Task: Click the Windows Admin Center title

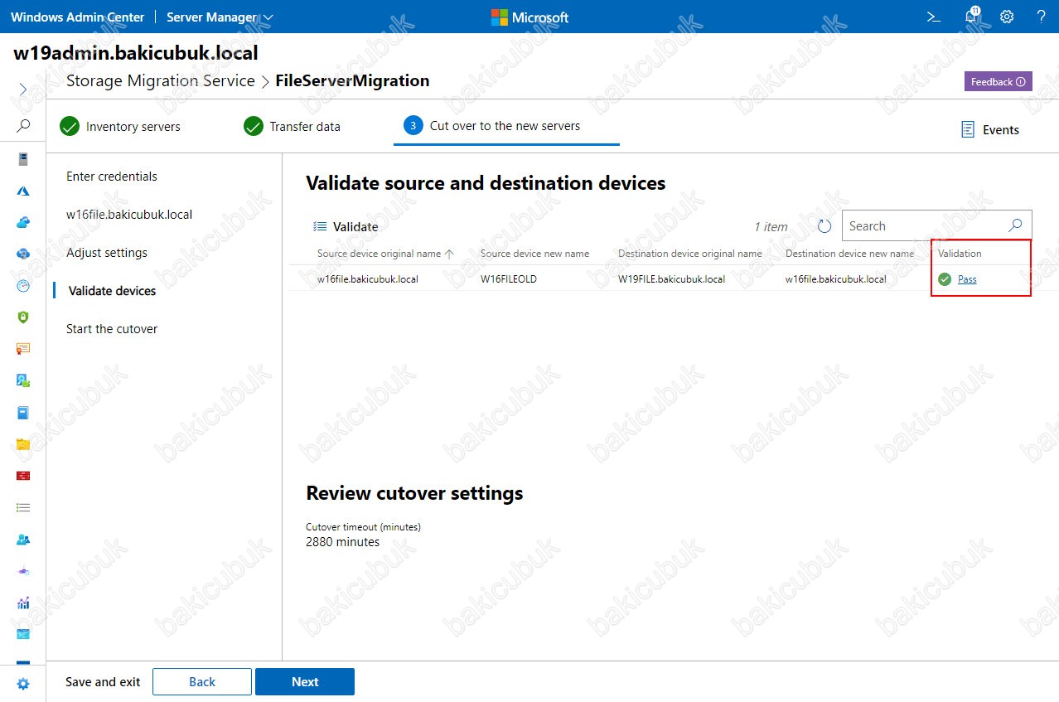Action: 77,17
